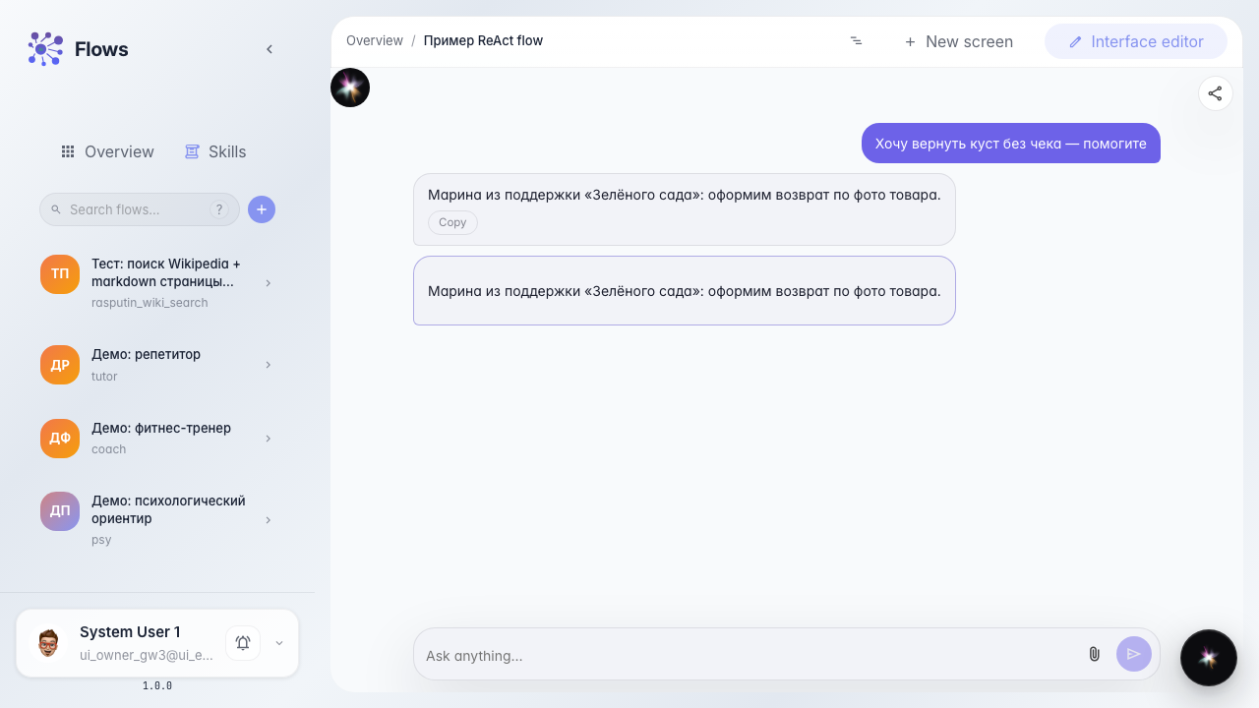This screenshot has height=708, width=1259.
Task: Click the ДФ avatar of фитнес-тренер
Action: [x=60, y=439]
